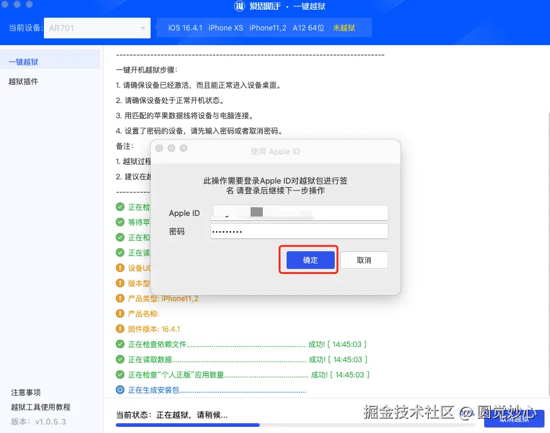The width and height of the screenshot is (550, 433).
Task: Click the 爱思助手 logo icon in title bar
Action: [239, 6]
